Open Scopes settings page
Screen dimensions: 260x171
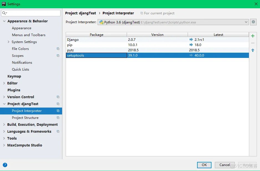17,56
